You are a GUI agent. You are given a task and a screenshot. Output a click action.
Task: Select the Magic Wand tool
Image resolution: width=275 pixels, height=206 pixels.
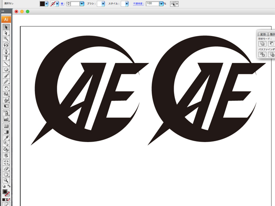(x=6, y=39)
